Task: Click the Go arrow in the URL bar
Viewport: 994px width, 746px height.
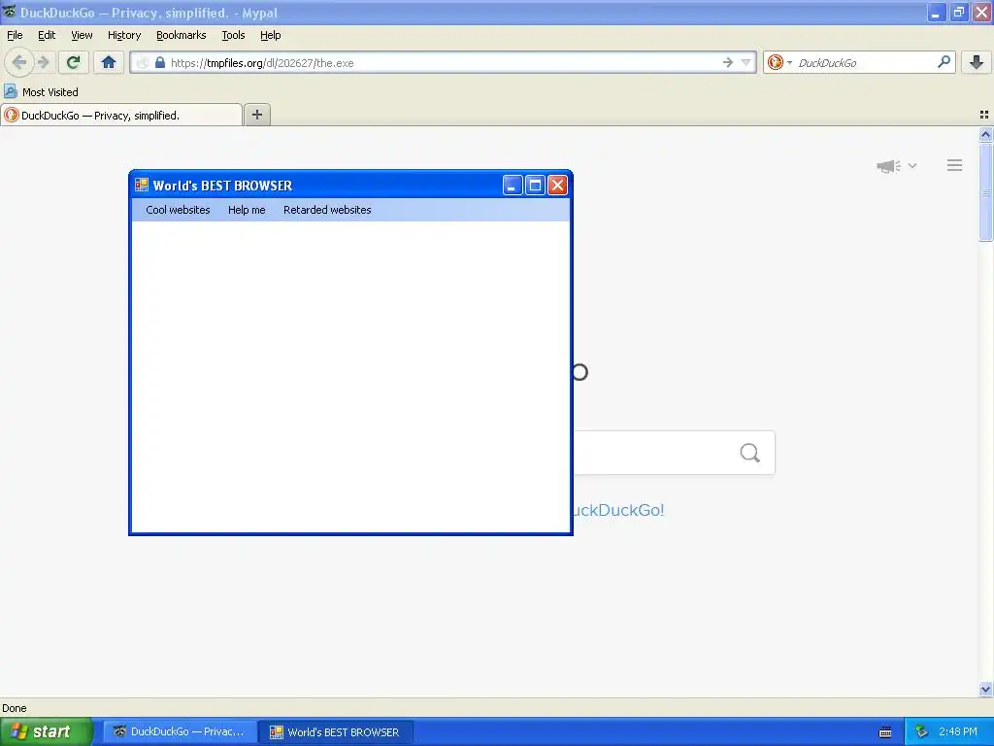Action: [728, 62]
